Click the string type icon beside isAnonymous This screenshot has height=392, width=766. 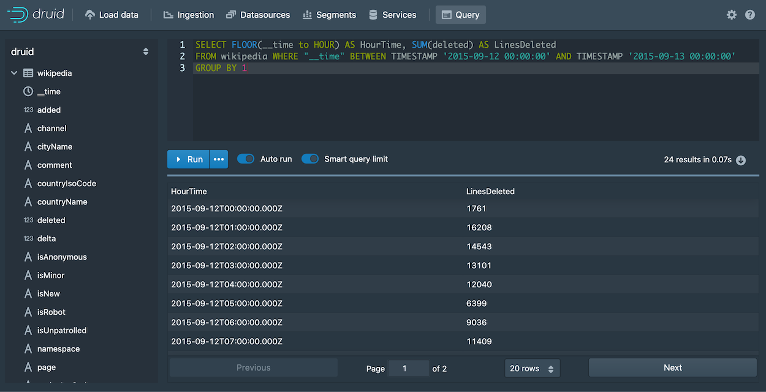pyautogui.click(x=28, y=257)
